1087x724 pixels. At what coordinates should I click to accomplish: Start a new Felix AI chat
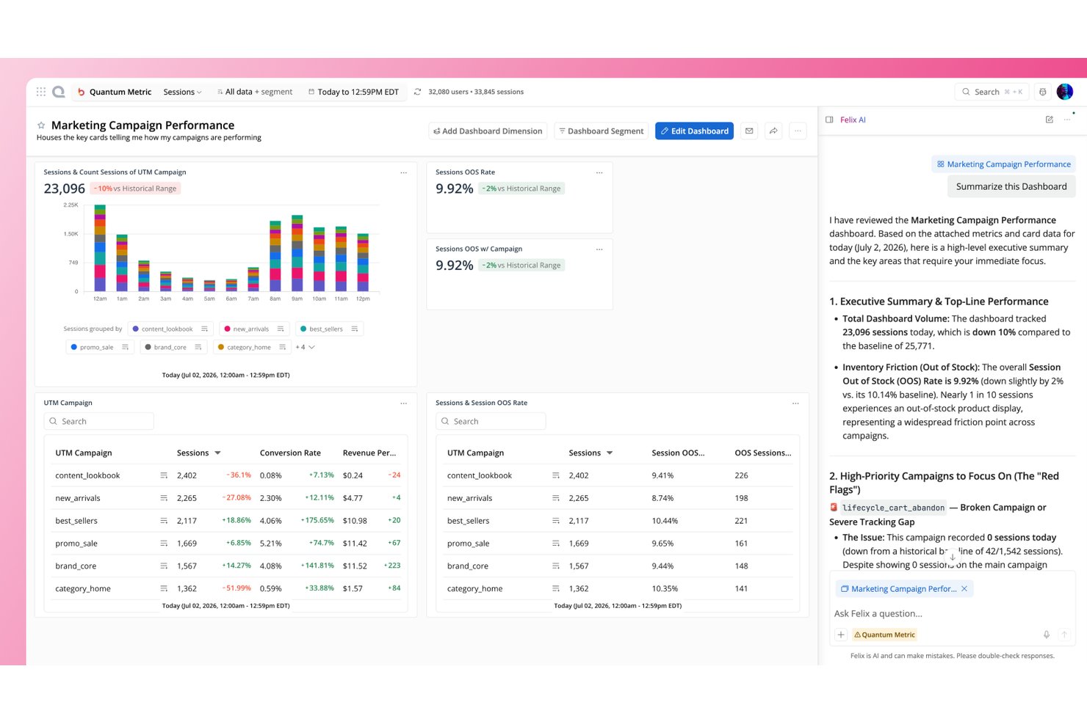[x=1049, y=120]
